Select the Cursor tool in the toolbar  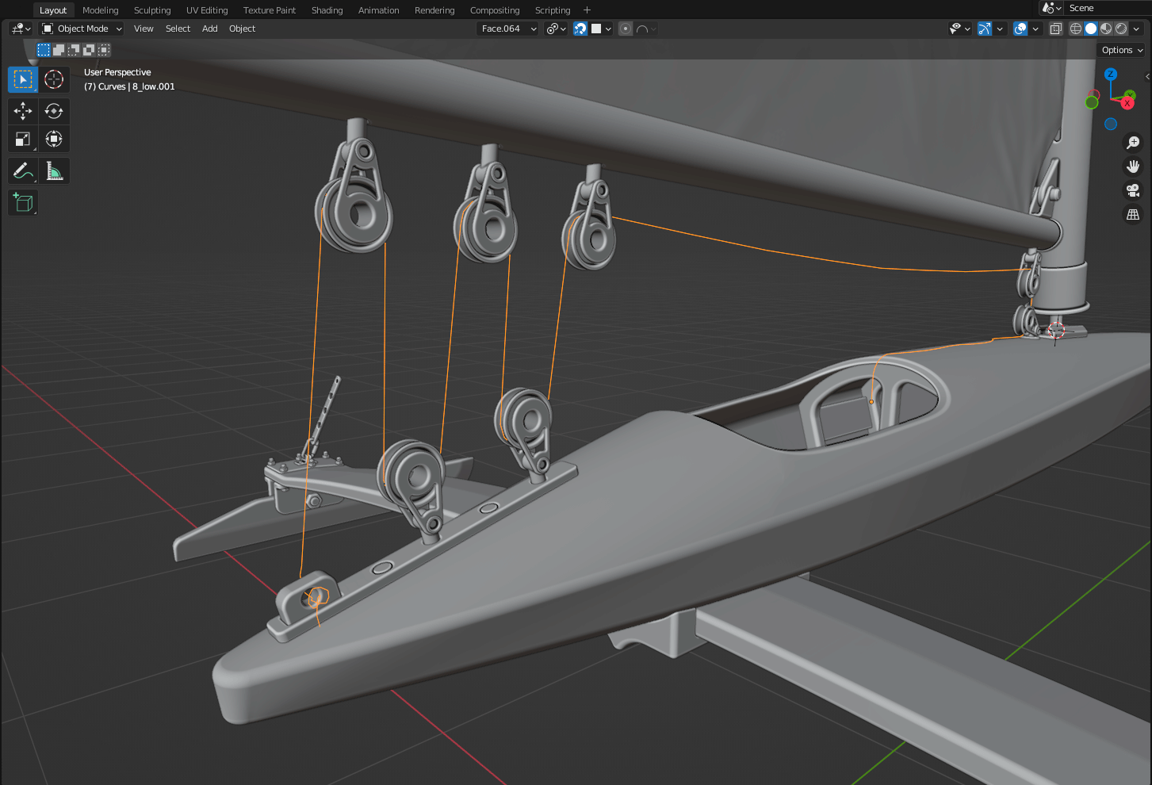coord(54,79)
